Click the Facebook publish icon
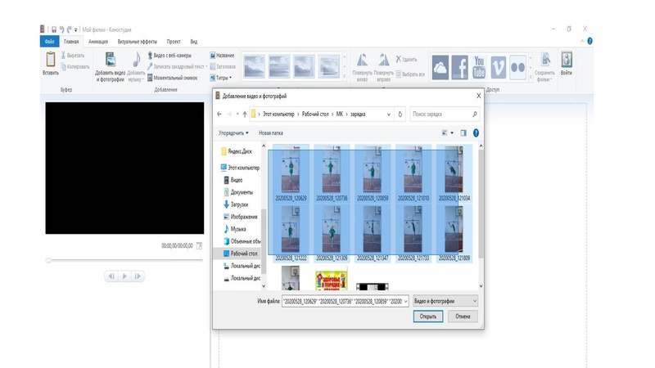The image size is (655, 368). (x=460, y=66)
